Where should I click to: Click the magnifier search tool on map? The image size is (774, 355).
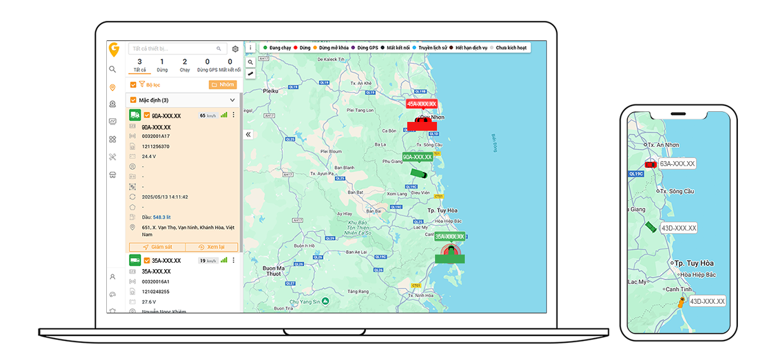250,62
